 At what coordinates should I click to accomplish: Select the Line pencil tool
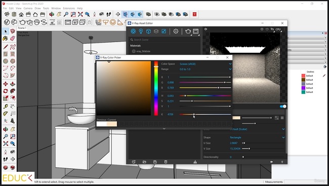pos(6,47)
